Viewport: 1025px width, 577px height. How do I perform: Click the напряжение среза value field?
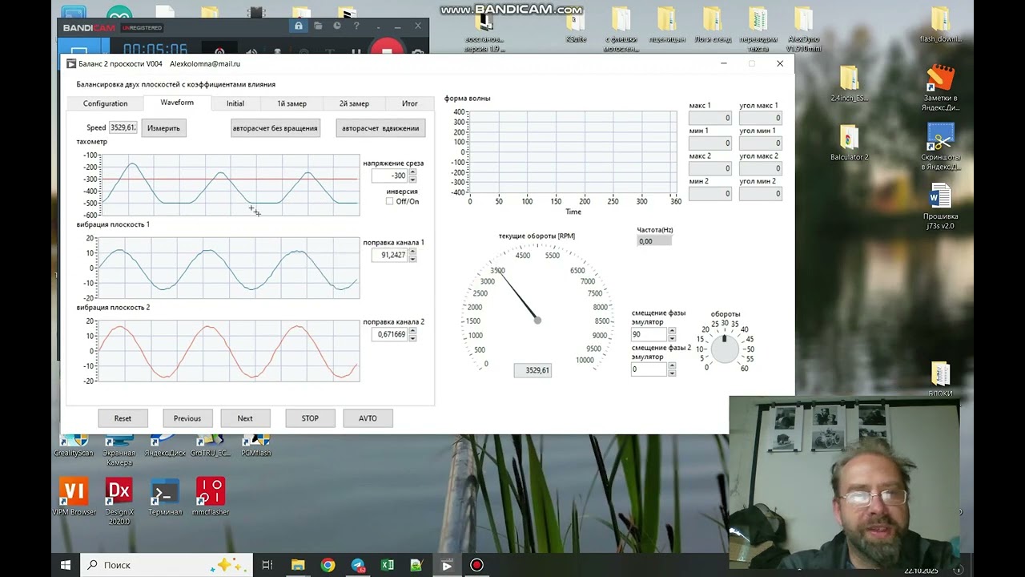click(x=390, y=176)
